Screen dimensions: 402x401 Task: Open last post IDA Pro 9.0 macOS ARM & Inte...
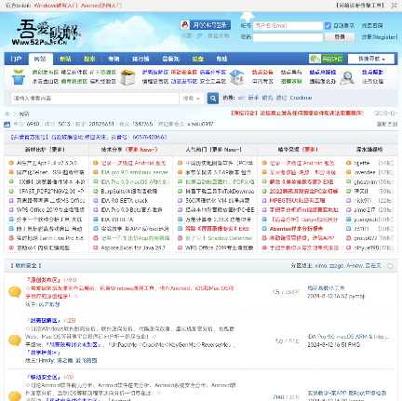tap(348, 337)
